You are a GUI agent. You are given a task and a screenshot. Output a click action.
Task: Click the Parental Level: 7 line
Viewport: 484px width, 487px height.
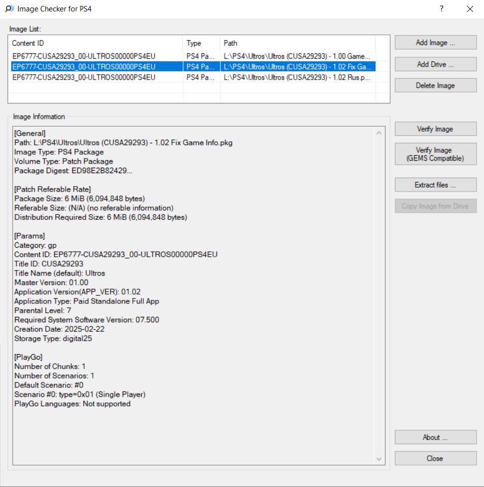pos(43,310)
